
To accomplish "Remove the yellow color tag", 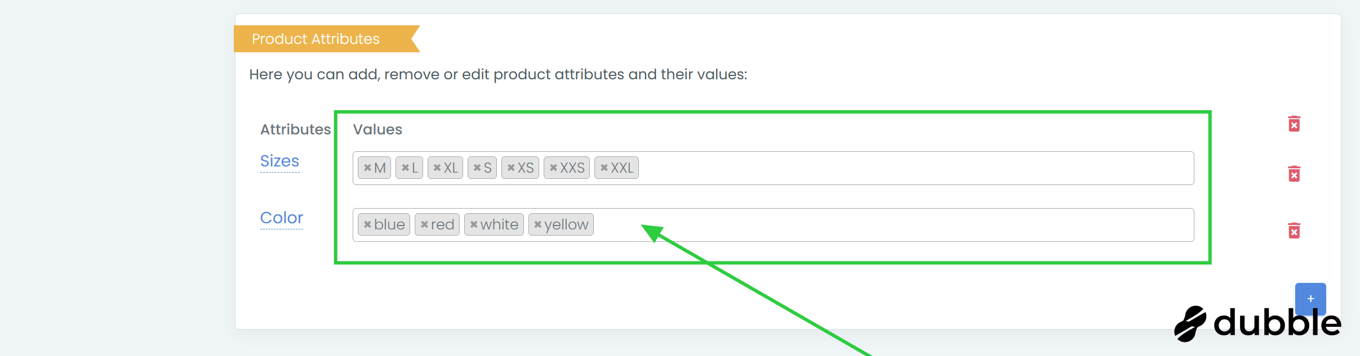I will point(538,224).
